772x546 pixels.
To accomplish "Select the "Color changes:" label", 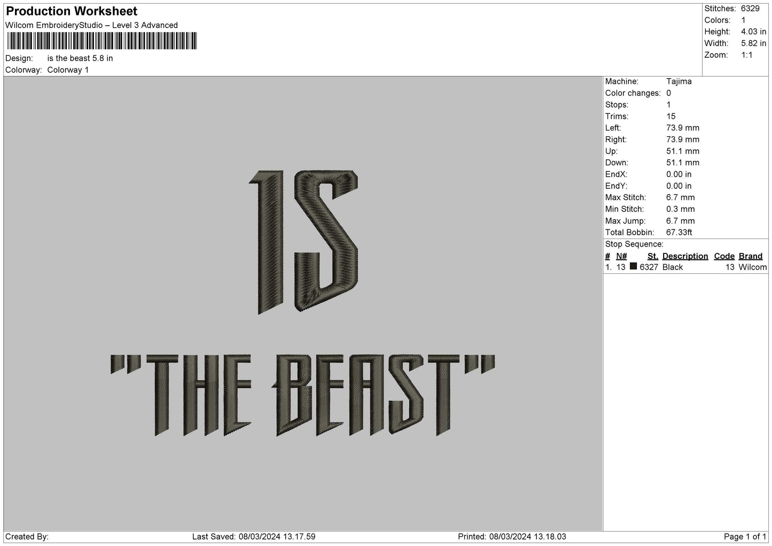I will point(633,93).
